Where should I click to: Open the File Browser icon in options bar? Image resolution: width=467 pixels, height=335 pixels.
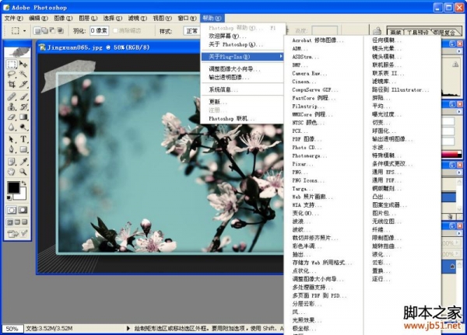coord(377,30)
